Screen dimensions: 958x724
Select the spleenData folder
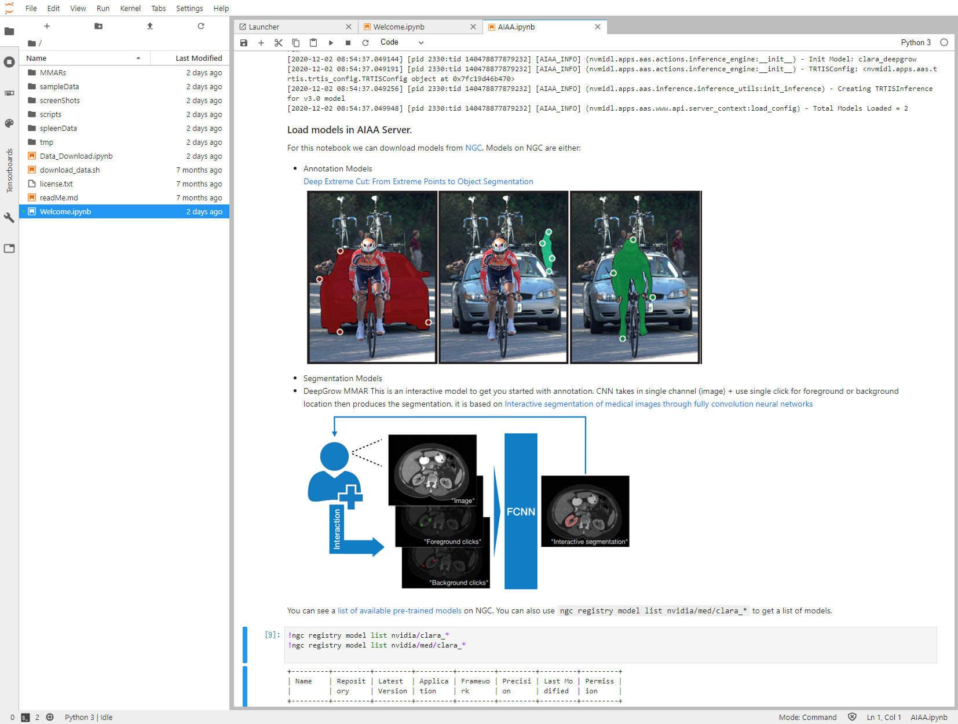point(125,128)
